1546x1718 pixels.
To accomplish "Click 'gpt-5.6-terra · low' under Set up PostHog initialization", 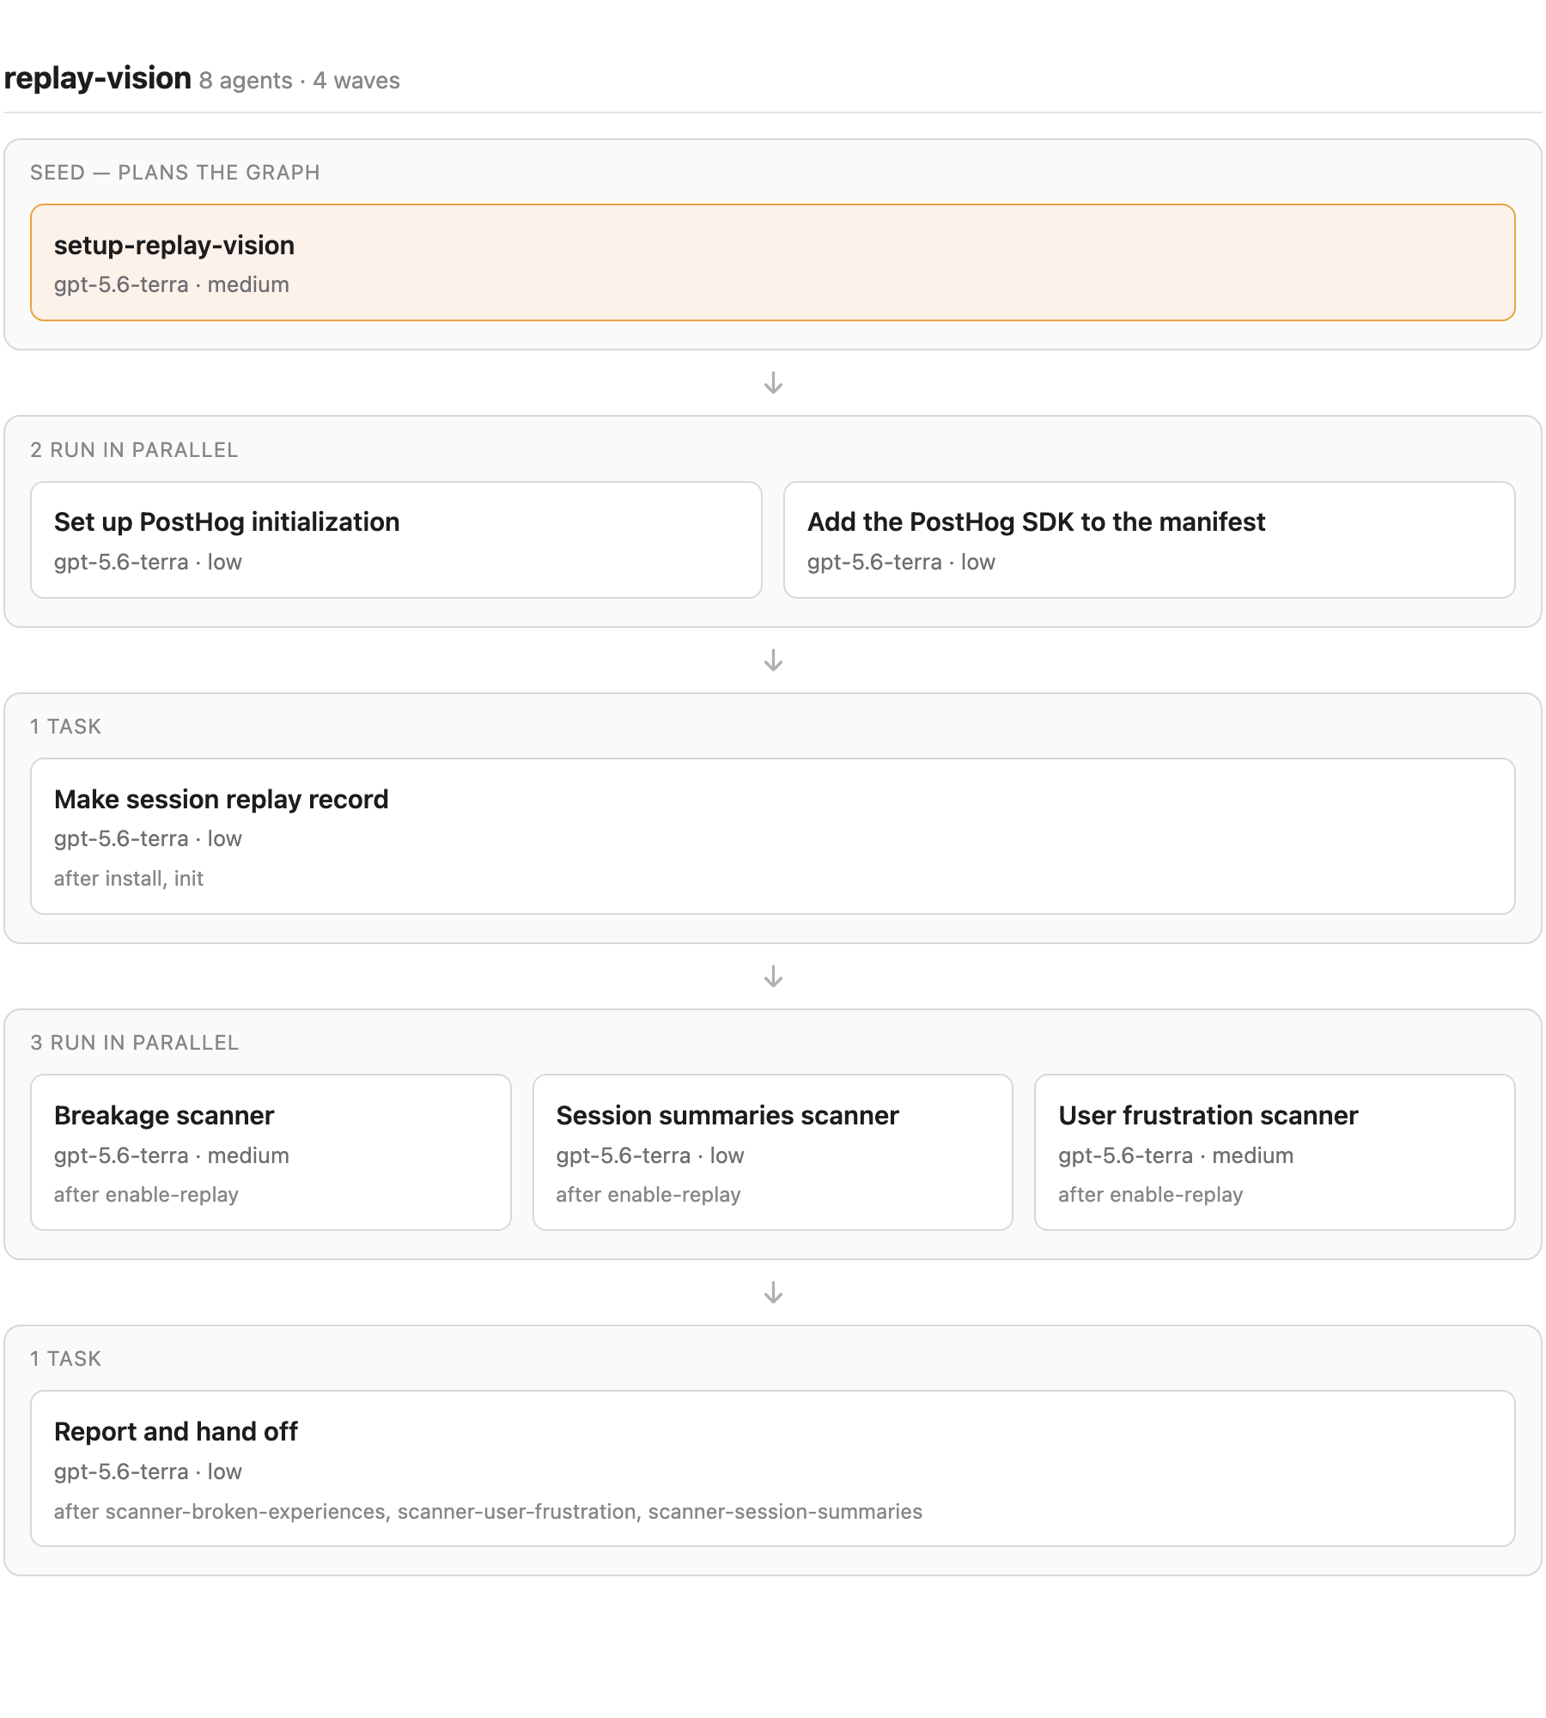I will click(x=148, y=562).
